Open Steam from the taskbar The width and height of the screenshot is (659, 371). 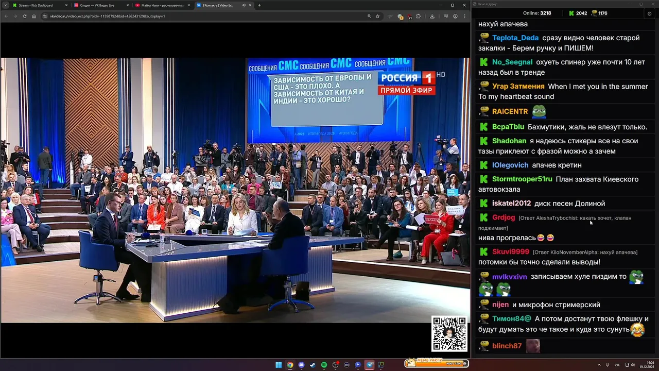(313, 365)
